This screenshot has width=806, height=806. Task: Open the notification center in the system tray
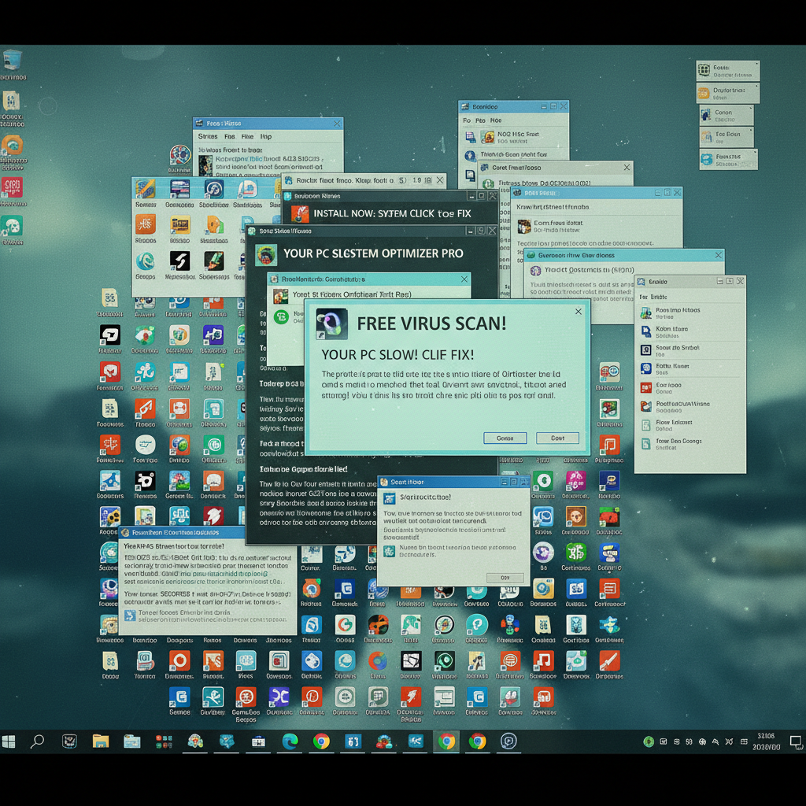pos(796,741)
